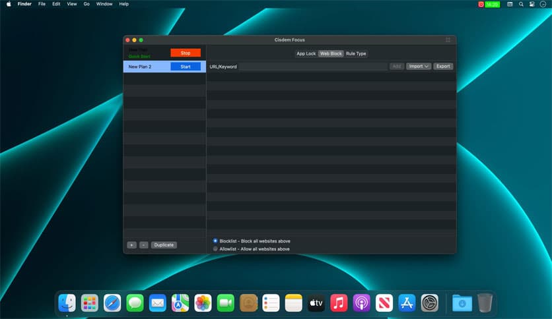Open Safari from the dock

(112, 303)
